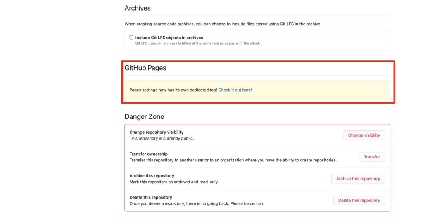This screenshot has width=423, height=220.
Task: Click 'Pages settings now has its own dedicated tab!' text
Action: [x=173, y=90]
